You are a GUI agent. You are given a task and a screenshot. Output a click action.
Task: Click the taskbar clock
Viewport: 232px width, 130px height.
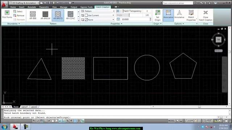point(223,127)
